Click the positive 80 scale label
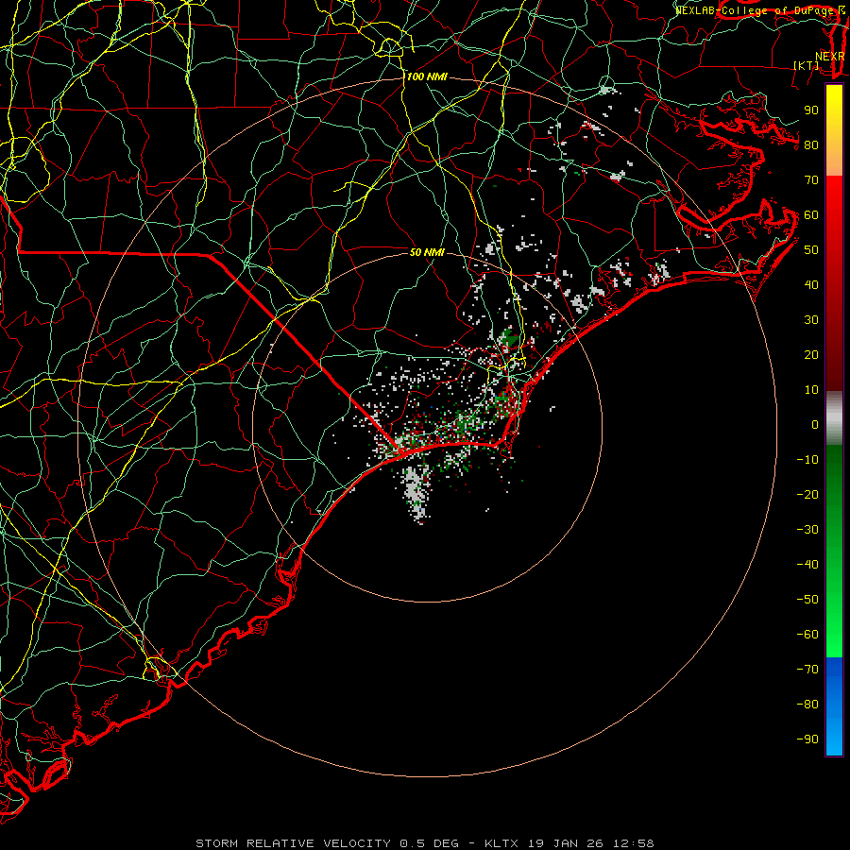This screenshot has width=850, height=850. [811, 144]
